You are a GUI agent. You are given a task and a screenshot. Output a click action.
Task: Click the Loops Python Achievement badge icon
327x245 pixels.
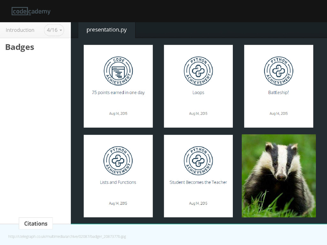click(198, 71)
